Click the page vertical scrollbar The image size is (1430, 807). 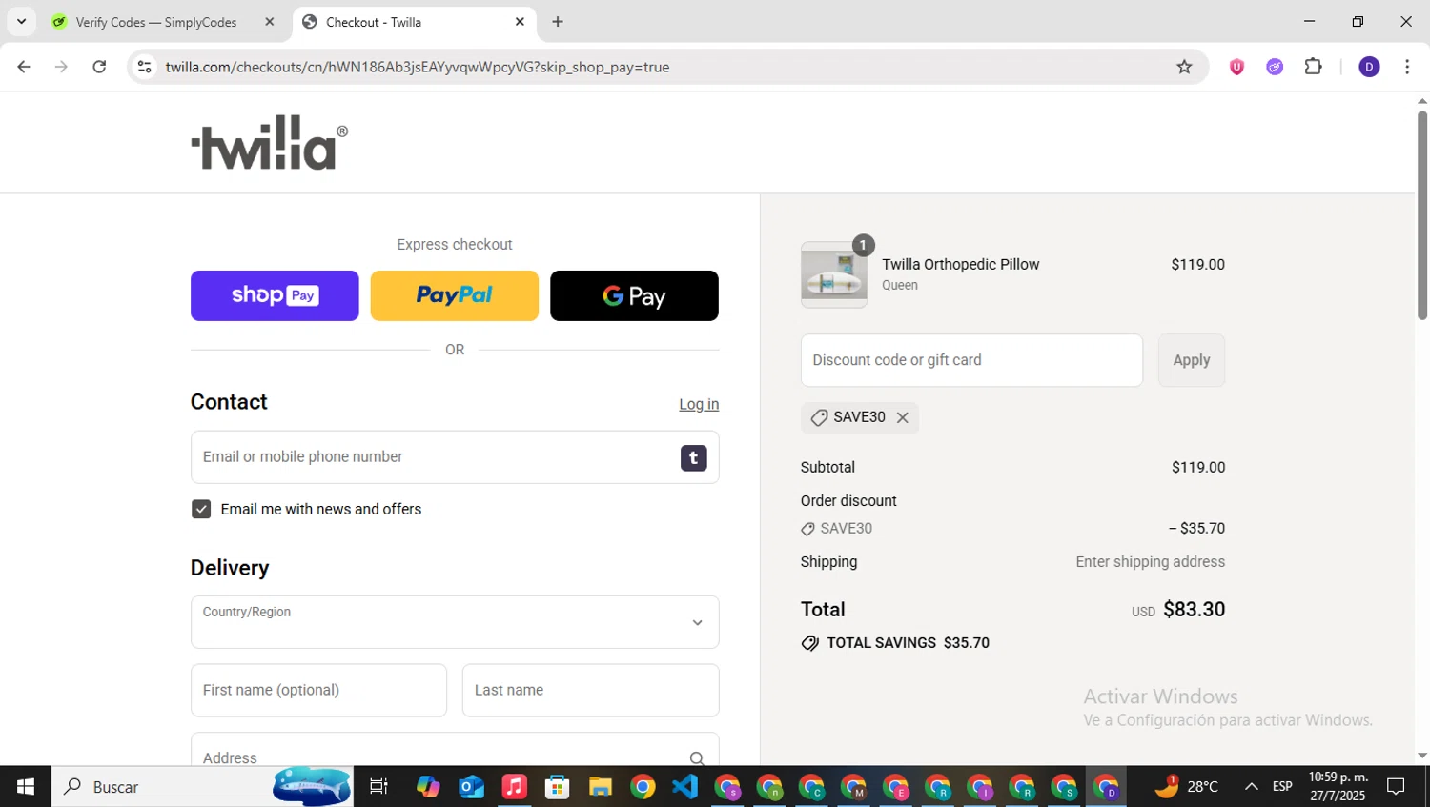[1422, 214]
